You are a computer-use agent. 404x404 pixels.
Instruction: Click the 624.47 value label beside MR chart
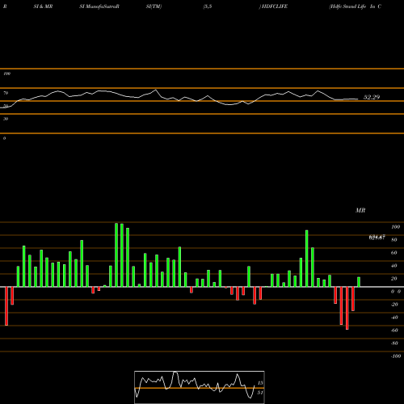377,238
